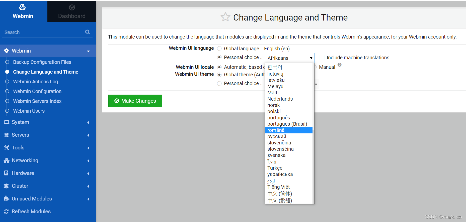This screenshot has width=466, height=222.
Task: Expand the Un-used Modules section arrow
Action: 88,199
